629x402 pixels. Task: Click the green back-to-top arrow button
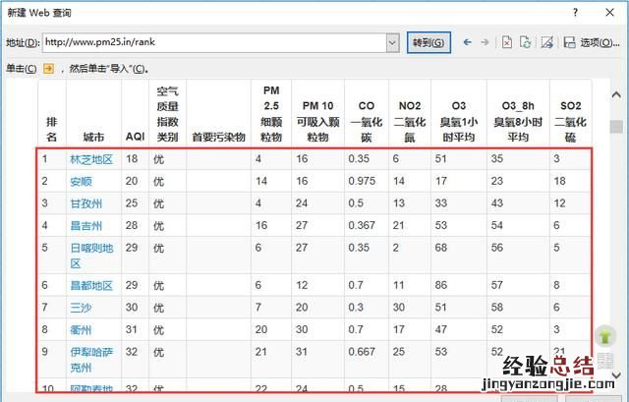[x=603, y=338]
